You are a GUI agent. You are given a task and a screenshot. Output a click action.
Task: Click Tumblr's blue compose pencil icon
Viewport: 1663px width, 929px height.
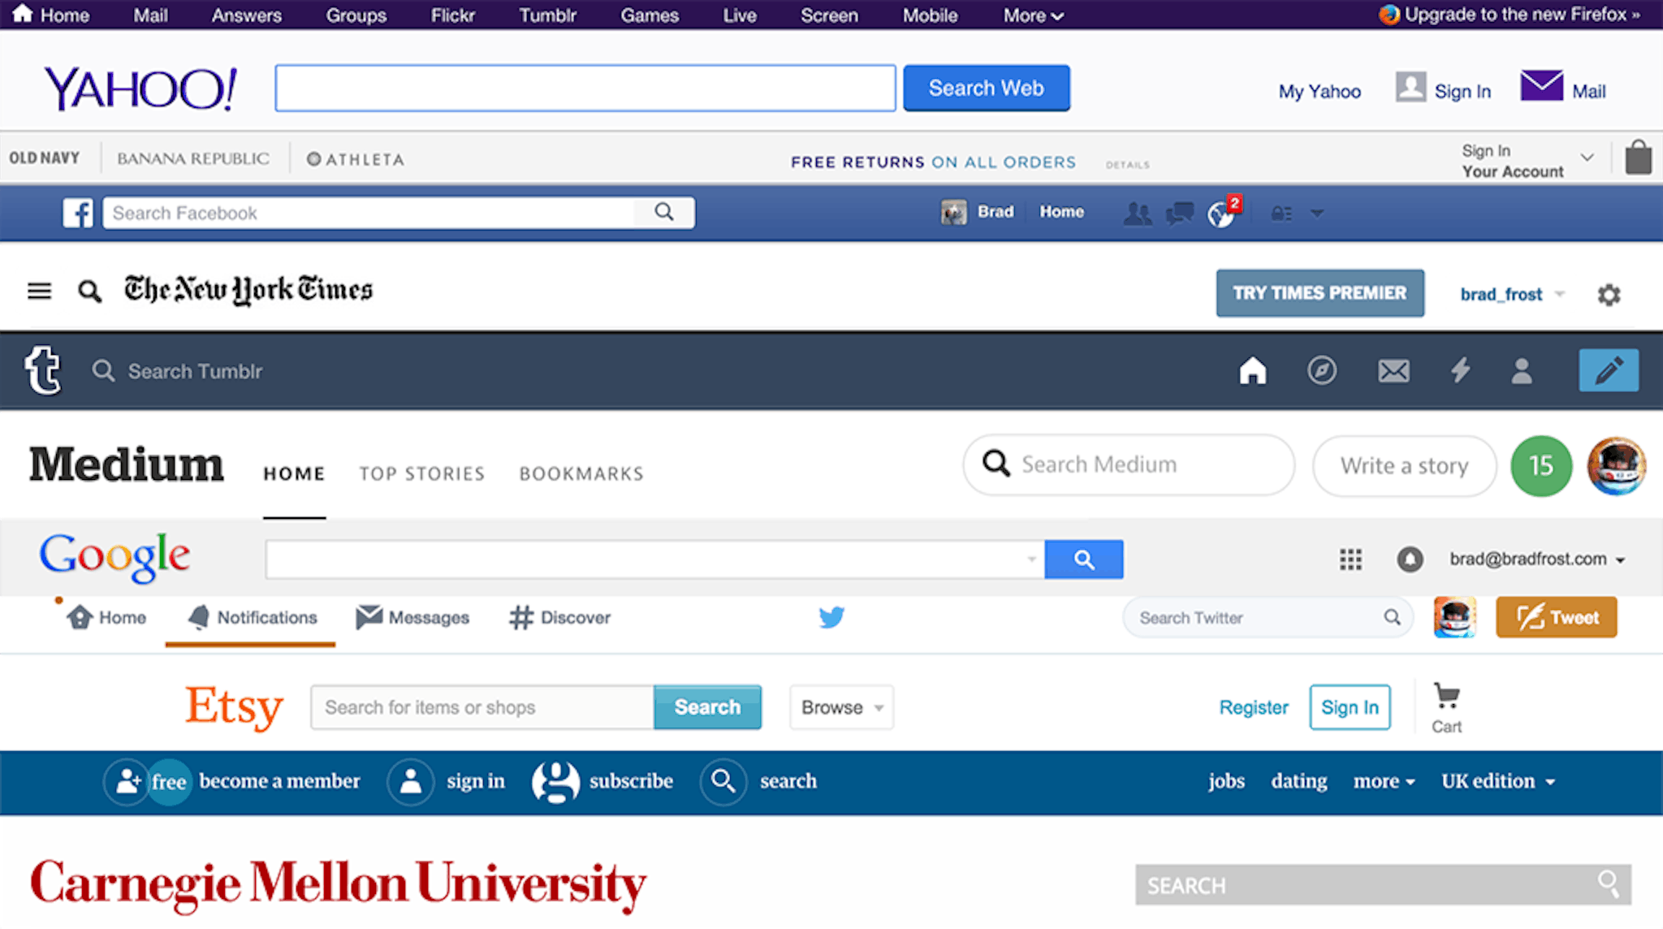[x=1608, y=371]
